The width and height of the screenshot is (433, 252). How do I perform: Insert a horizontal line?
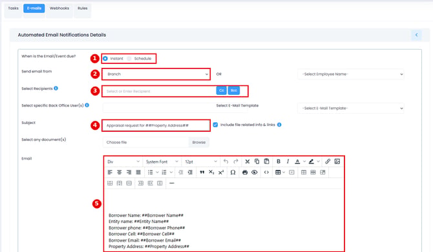(171, 183)
